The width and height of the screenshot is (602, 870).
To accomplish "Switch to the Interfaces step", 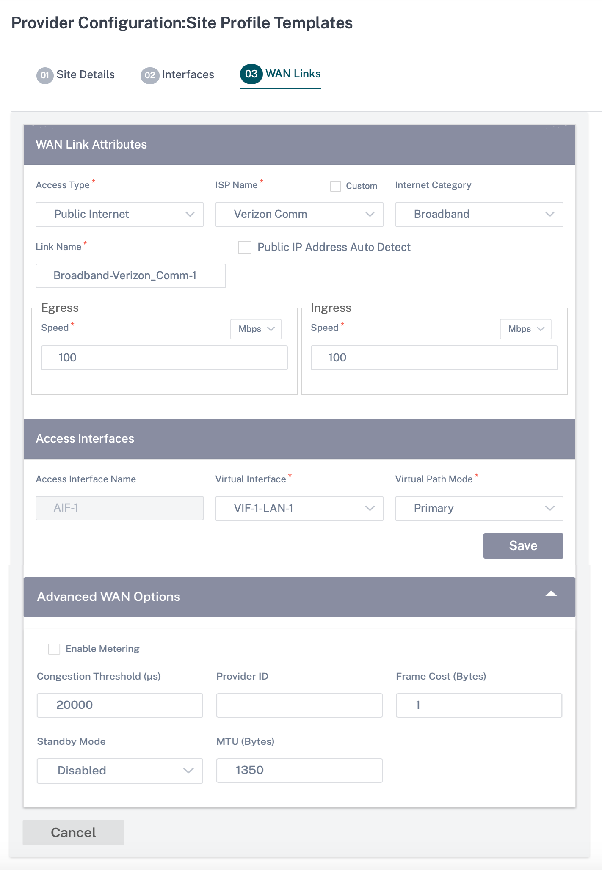I will point(177,75).
